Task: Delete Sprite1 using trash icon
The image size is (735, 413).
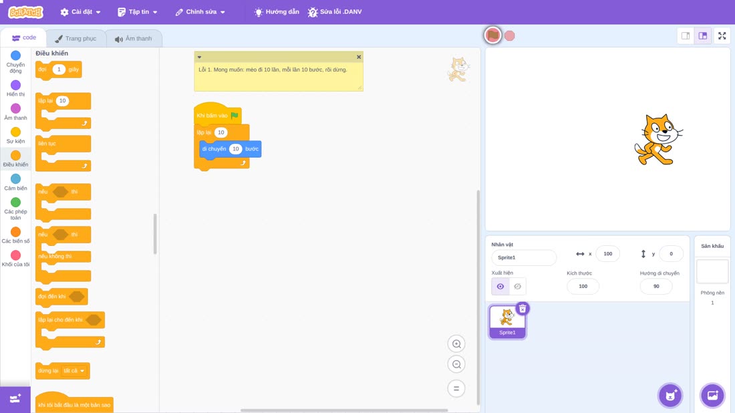Action: coord(523,309)
